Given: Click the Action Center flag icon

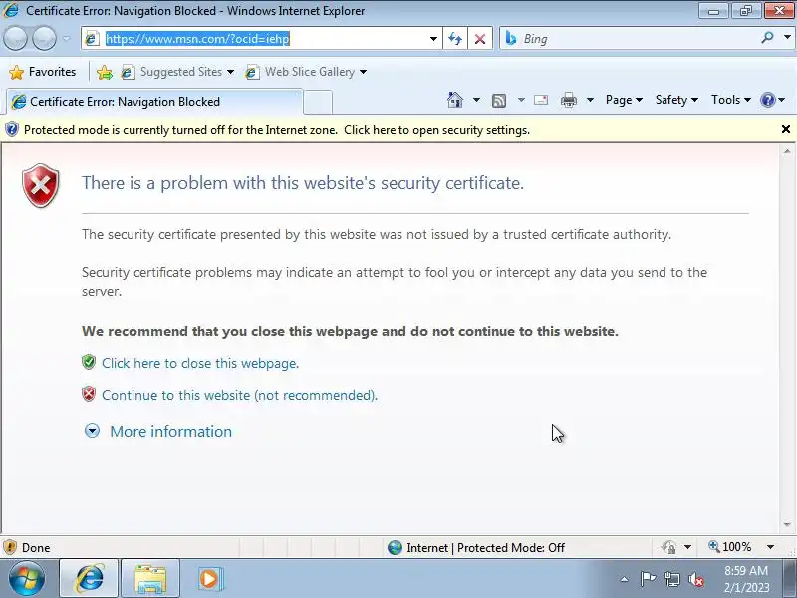Looking at the screenshot, I should click(648, 579).
